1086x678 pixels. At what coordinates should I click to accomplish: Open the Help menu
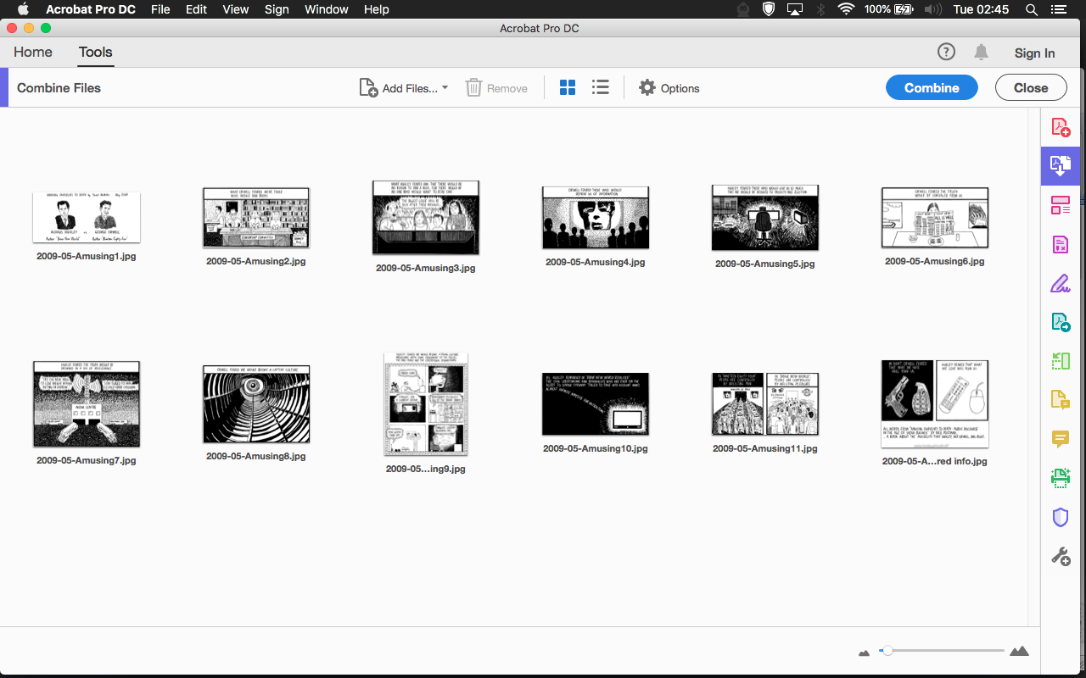376,9
